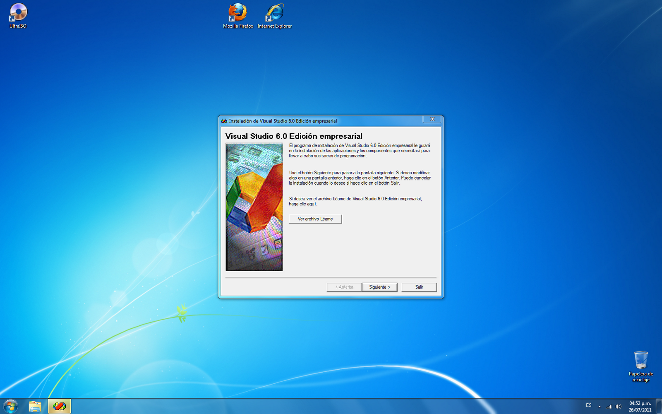
Task: Click the Ver archivo Léame button
Action: point(315,219)
